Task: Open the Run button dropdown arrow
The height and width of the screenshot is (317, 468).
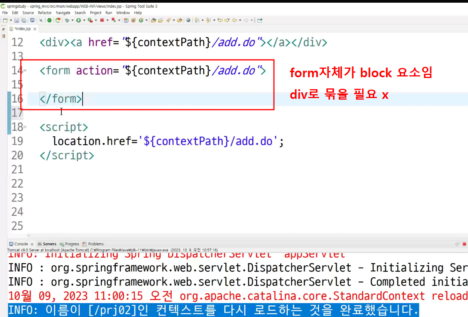Action: (84, 20)
